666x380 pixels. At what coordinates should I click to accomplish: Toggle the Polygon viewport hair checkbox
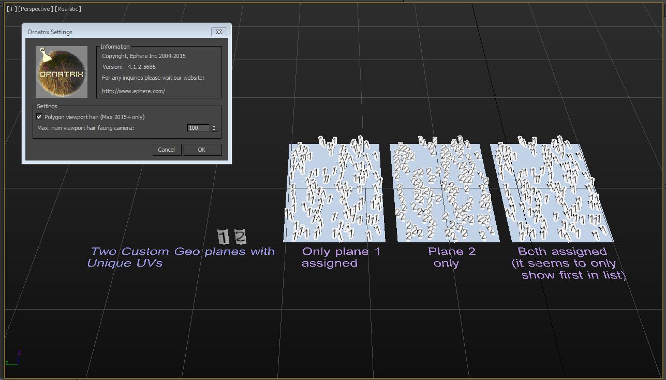[39, 117]
